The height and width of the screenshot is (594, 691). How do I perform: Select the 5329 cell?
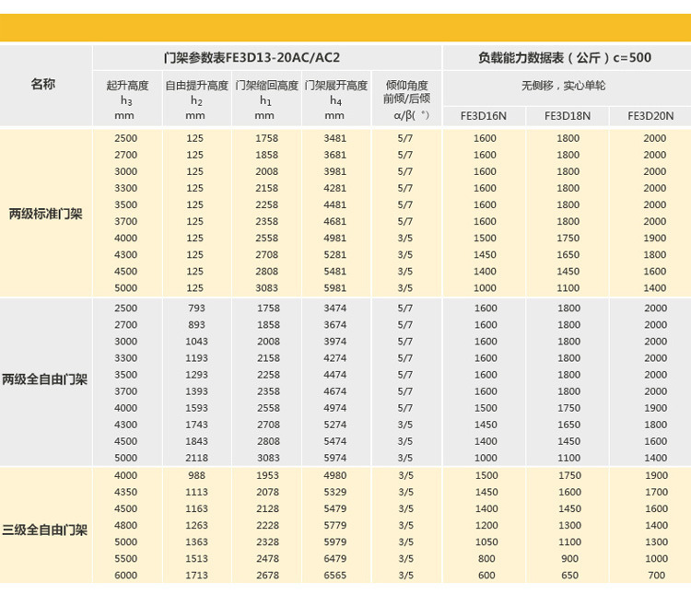(335, 492)
